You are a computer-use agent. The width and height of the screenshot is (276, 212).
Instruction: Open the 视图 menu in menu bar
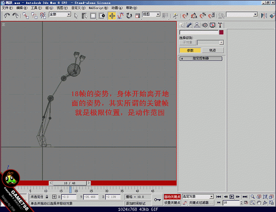click(x=62, y=8)
